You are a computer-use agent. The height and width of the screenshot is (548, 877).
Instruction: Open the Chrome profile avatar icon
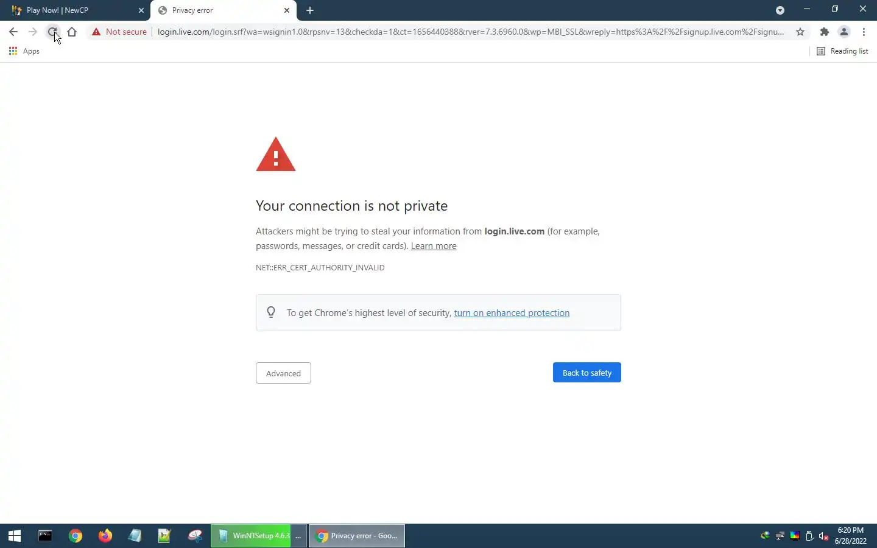pos(844,32)
